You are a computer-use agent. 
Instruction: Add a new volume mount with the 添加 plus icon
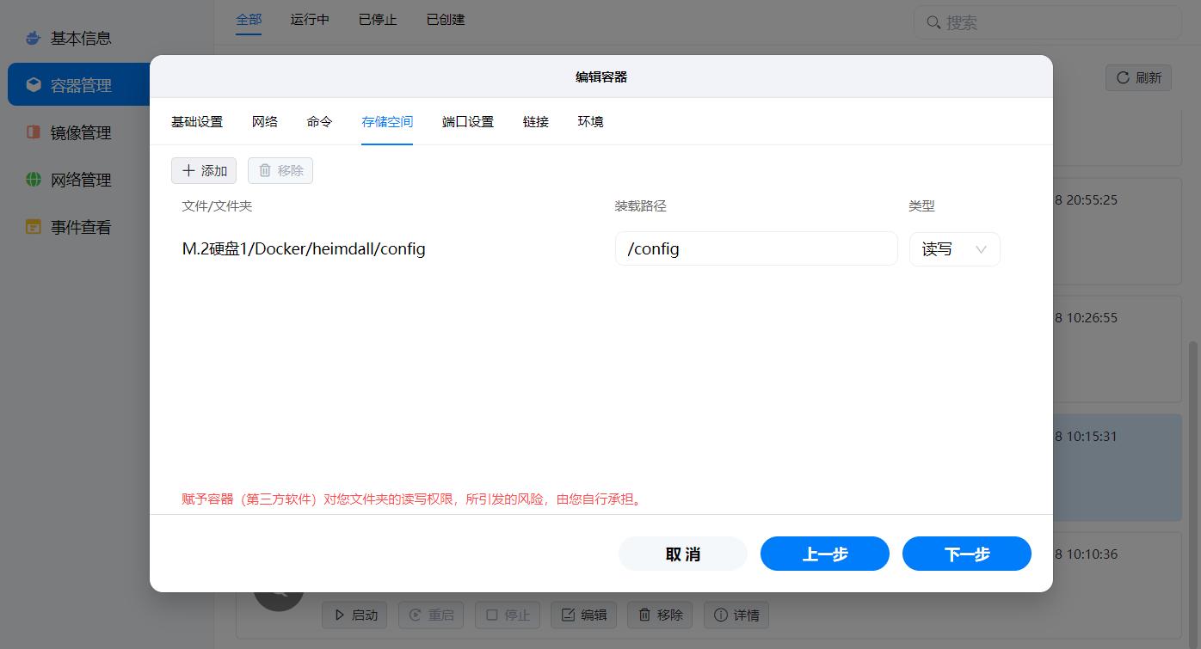191,170
